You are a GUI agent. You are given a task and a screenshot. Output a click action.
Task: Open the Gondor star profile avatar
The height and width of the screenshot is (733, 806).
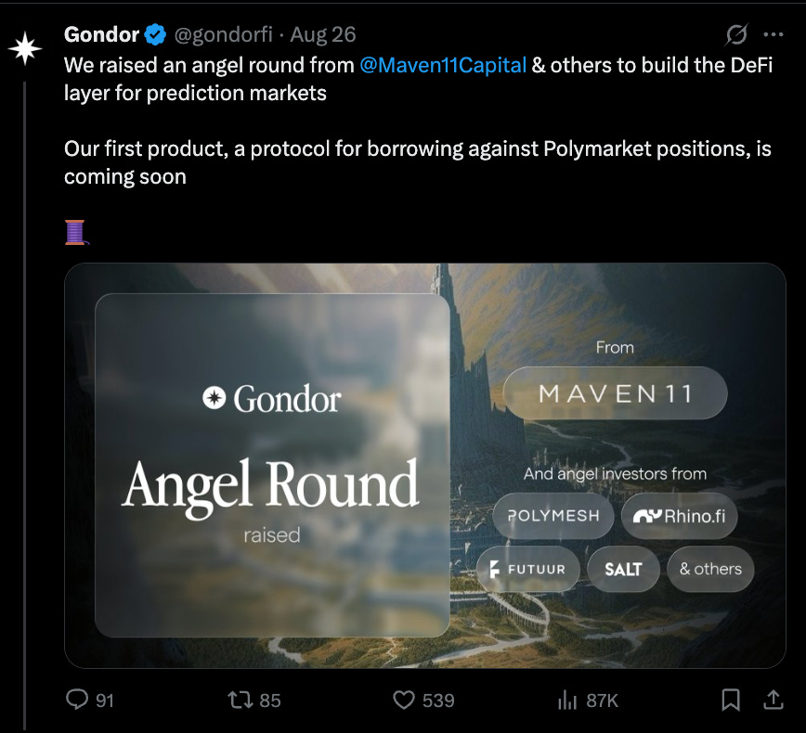click(25, 49)
